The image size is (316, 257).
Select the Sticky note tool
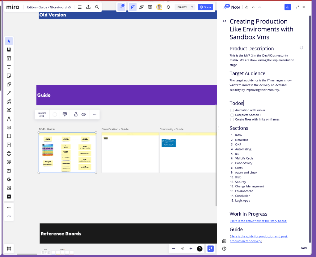[9, 75]
